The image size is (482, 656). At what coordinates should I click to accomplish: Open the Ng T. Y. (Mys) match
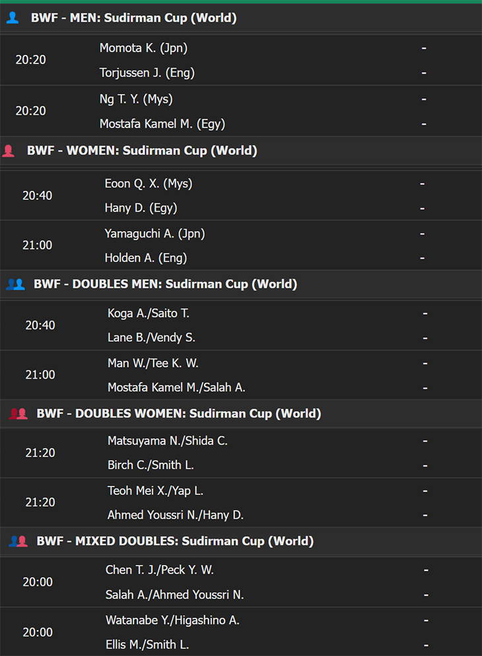241,111
